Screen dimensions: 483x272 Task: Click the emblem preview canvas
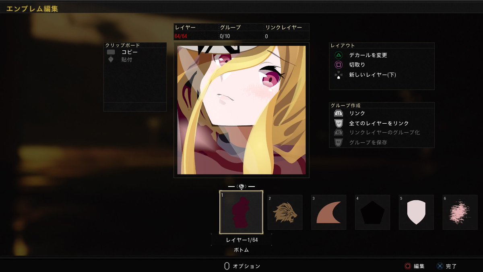pyautogui.click(x=242, y=110)
